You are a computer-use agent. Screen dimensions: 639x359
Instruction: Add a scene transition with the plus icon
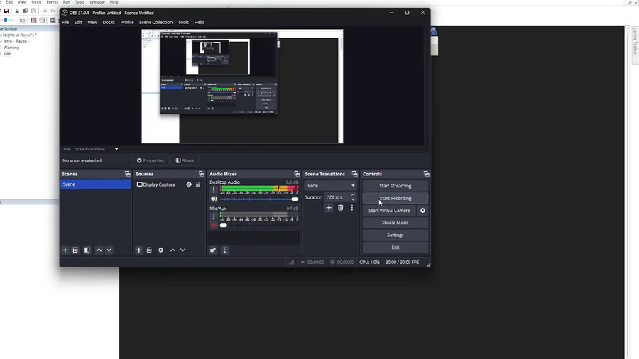(329, 208)
